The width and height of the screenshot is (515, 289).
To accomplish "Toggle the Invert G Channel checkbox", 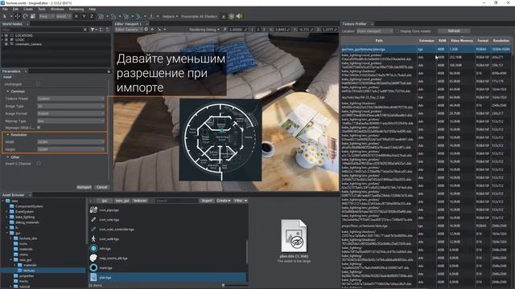I will coord(39,164).
